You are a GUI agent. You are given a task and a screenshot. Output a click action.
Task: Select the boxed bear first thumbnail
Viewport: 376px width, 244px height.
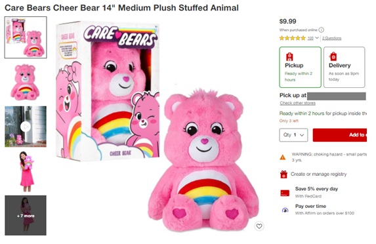coord(26,37)
